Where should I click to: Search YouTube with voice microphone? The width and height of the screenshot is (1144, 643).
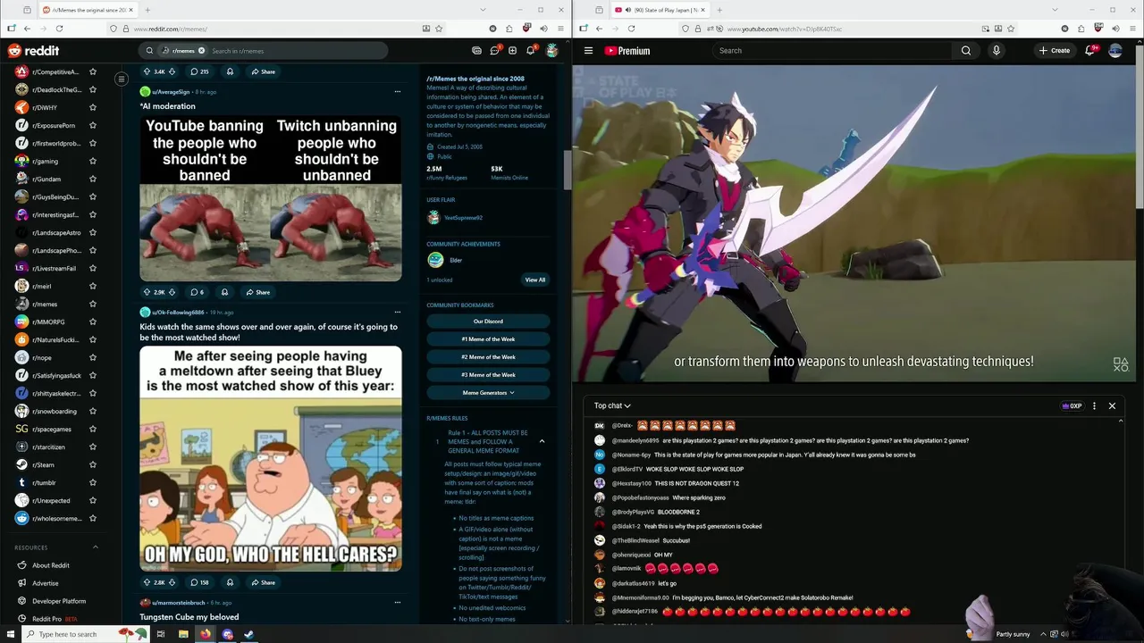pos(997,51)
